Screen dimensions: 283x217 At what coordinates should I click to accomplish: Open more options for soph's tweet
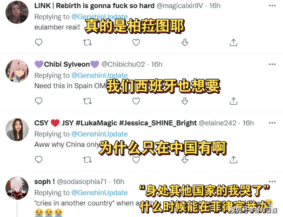[272, 182]
